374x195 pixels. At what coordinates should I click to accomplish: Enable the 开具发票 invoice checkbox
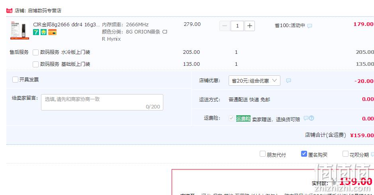[x=15, y=79]
